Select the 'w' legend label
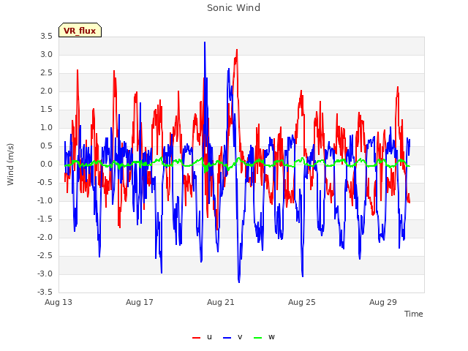The image size is (468, 351). coord(271,337)
